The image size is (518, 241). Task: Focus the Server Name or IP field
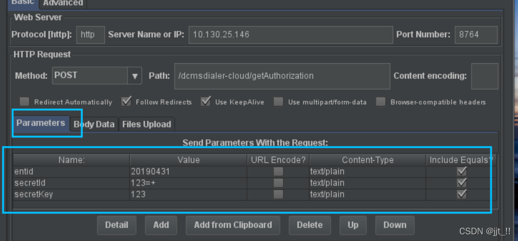[x=290, y=35]
